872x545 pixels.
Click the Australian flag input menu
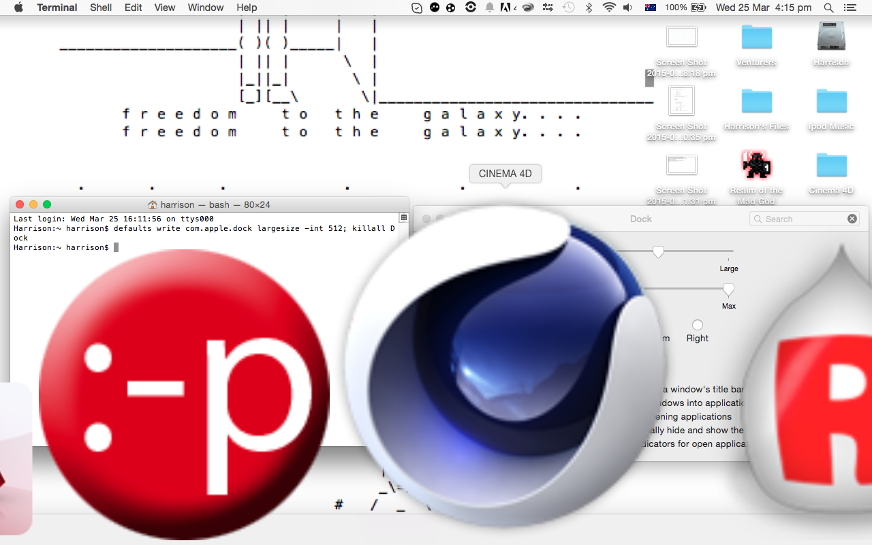tap(651, 7)
